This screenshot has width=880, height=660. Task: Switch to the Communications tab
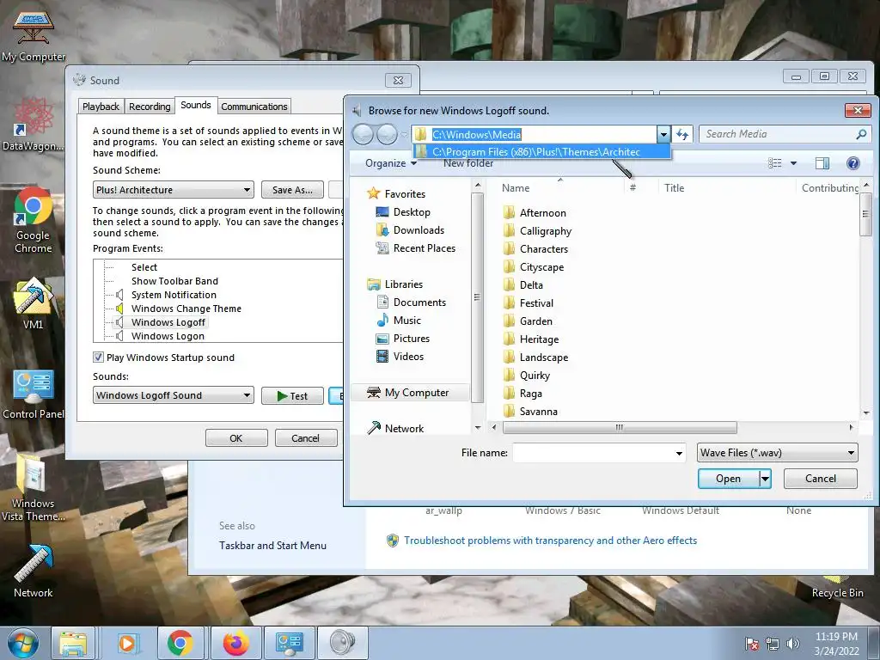(254, 107)
